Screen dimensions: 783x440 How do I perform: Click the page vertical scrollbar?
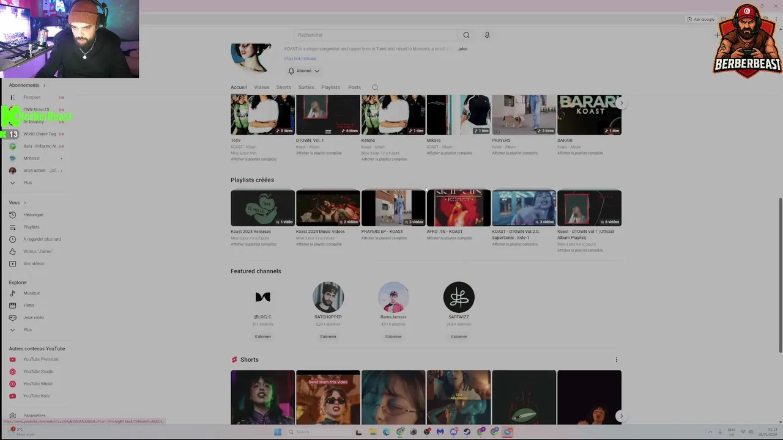780,275
